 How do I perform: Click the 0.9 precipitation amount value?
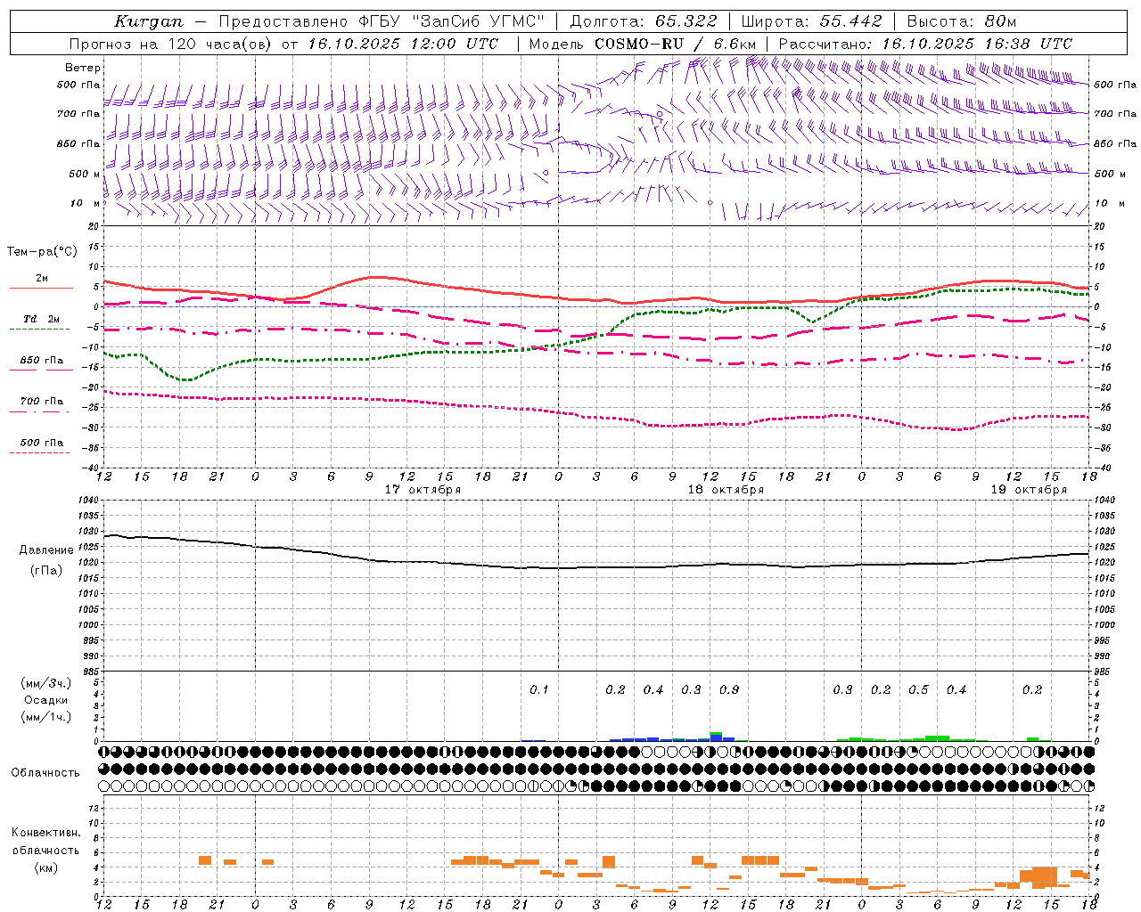tap(729, 690)
